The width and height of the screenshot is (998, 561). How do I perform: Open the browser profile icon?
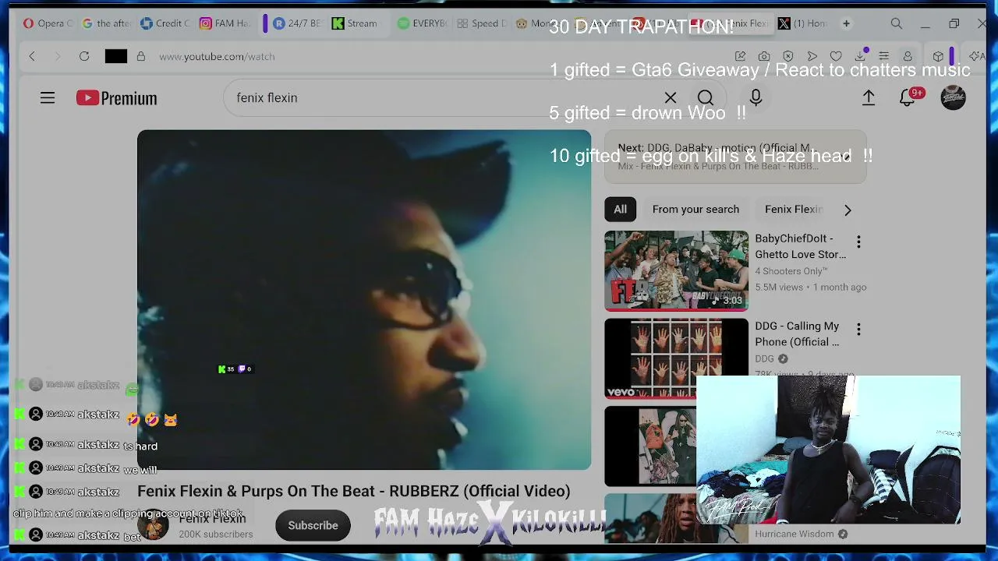coord(908,56)
